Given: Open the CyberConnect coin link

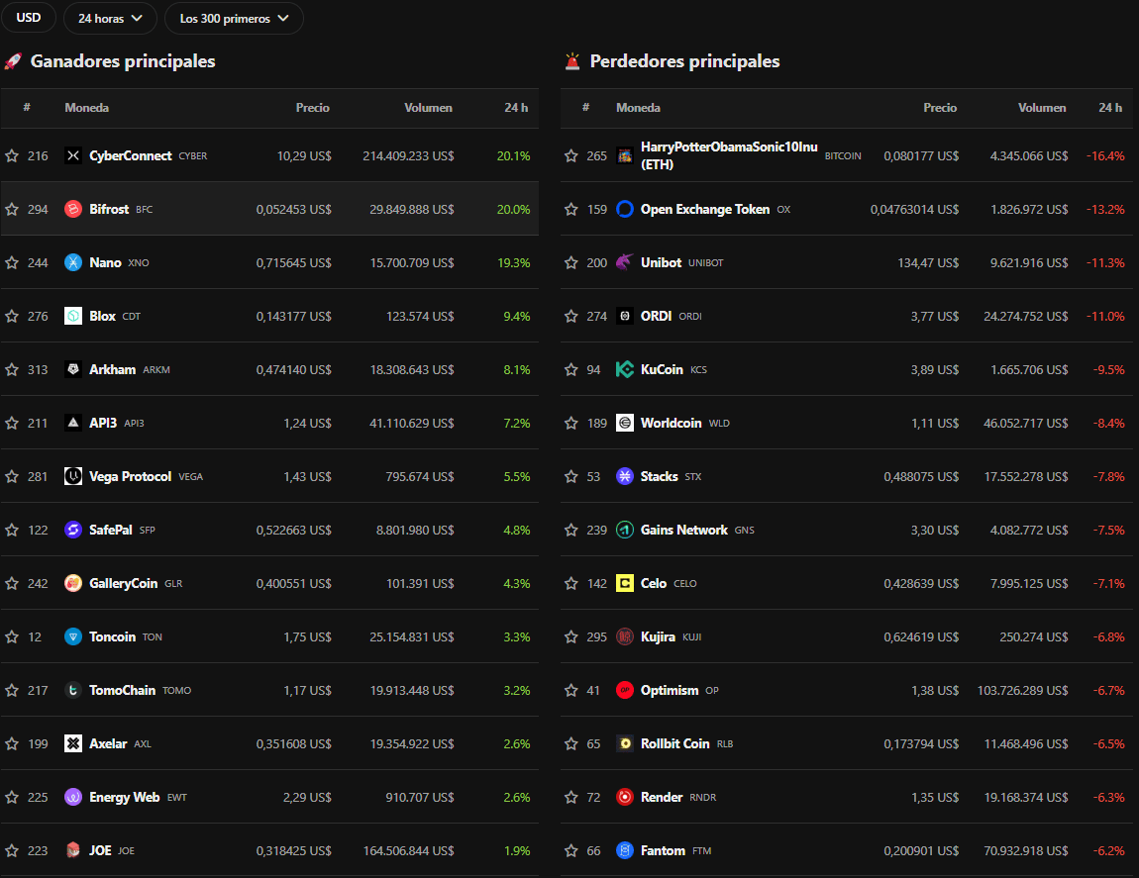Looking at the screenshot, I should [130, 155].
